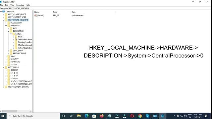
Task: Show hidden system tray icons
Action: coord(174,116)
